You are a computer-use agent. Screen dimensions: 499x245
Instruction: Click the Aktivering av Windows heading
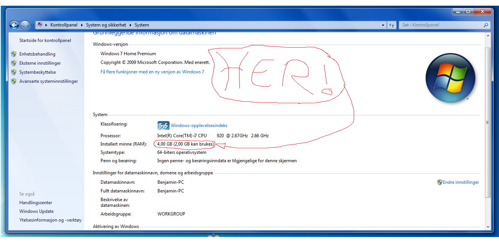(x=116, y=226)
